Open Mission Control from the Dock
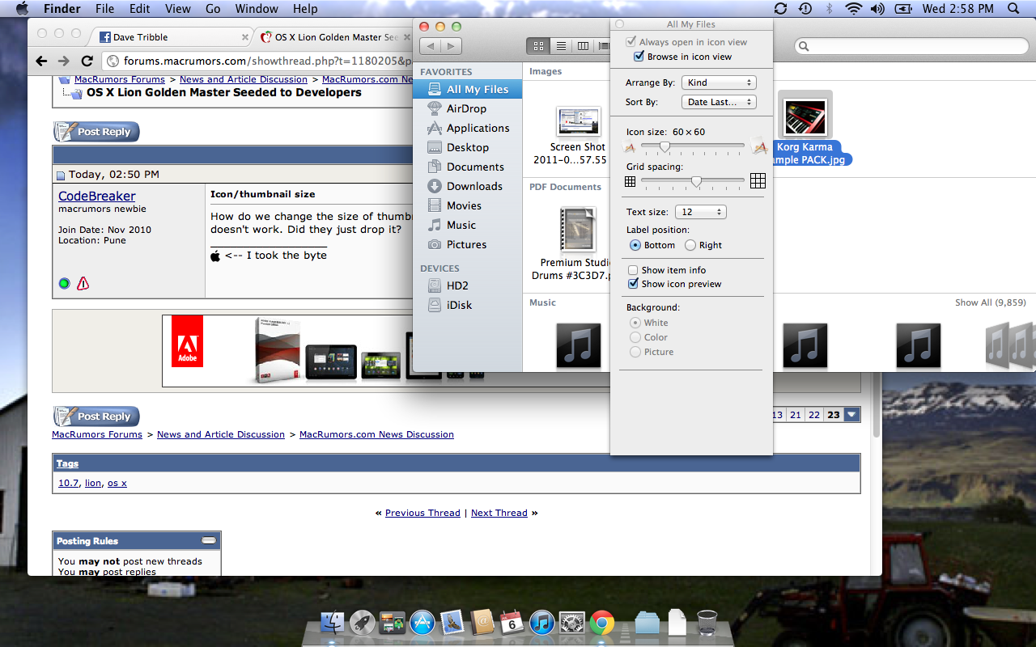This screenshot has width=1036, height=647. point(392,622)
